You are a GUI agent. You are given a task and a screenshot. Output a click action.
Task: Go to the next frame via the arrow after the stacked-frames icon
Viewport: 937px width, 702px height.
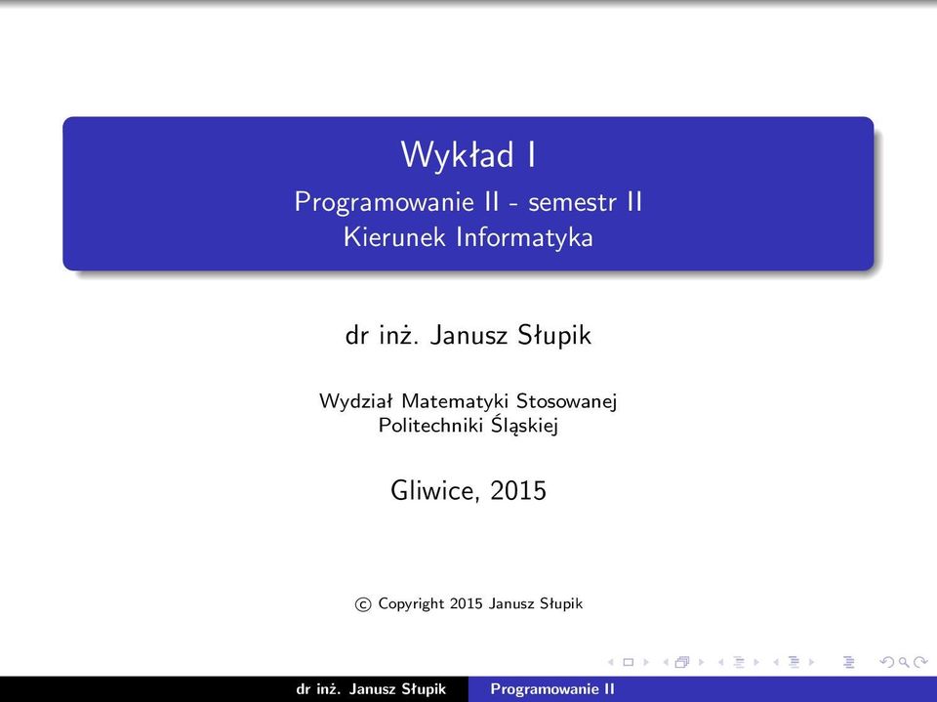(x=702, y=662)
